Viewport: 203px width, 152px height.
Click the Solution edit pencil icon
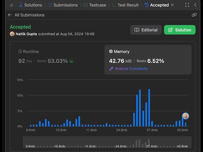[x=170, y=30]
